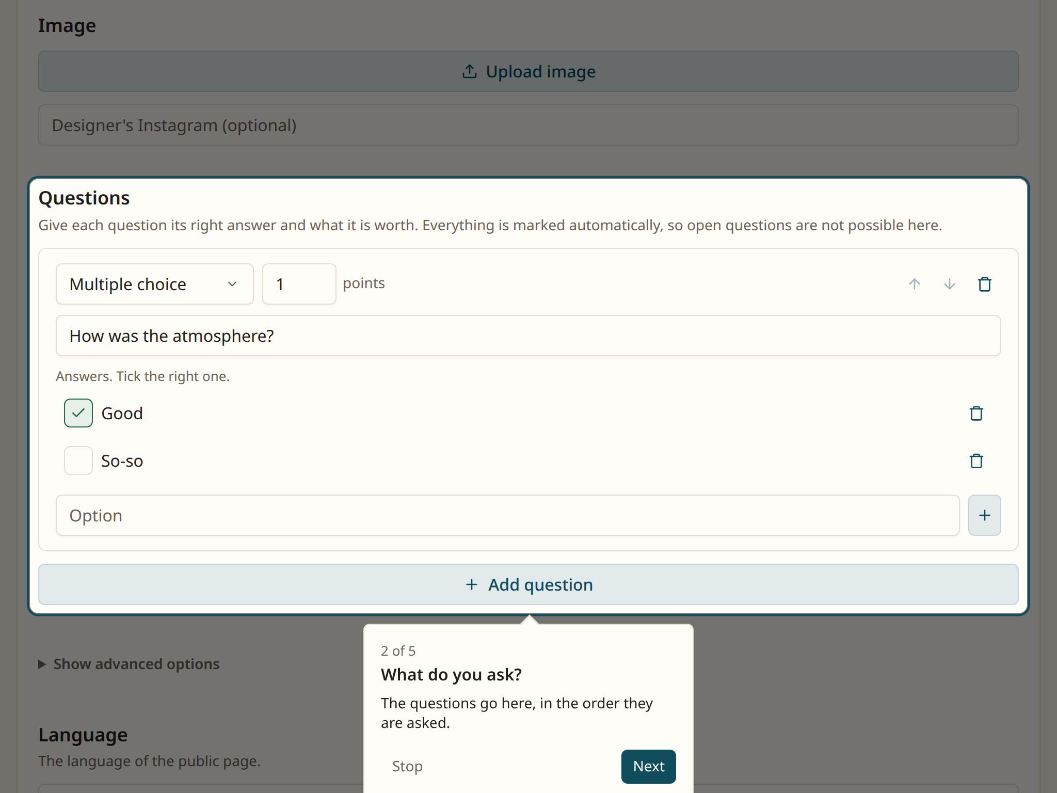Click the plus icon beside Add question
The width and height of the screenshot is (1057, 793).
471,584
